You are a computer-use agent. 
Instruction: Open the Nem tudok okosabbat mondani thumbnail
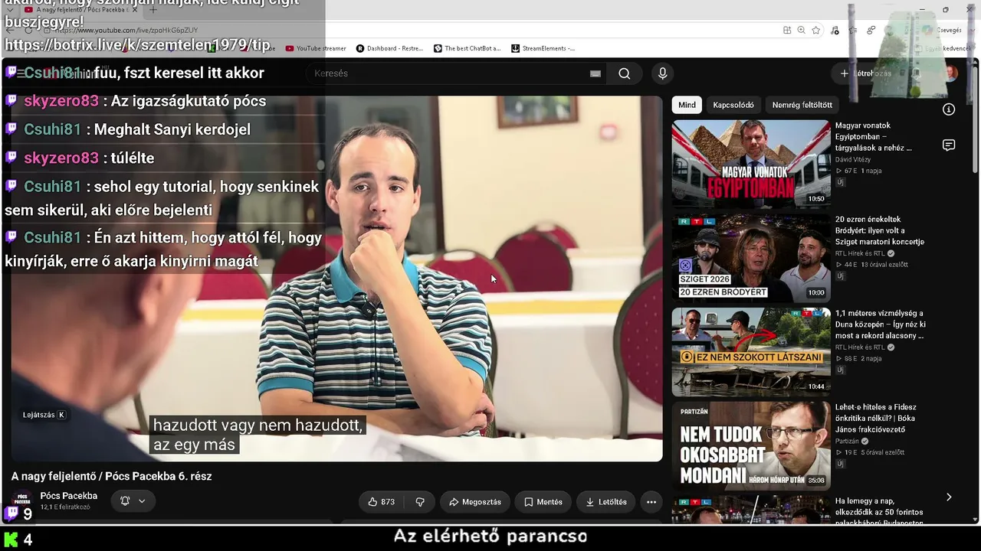751,445
